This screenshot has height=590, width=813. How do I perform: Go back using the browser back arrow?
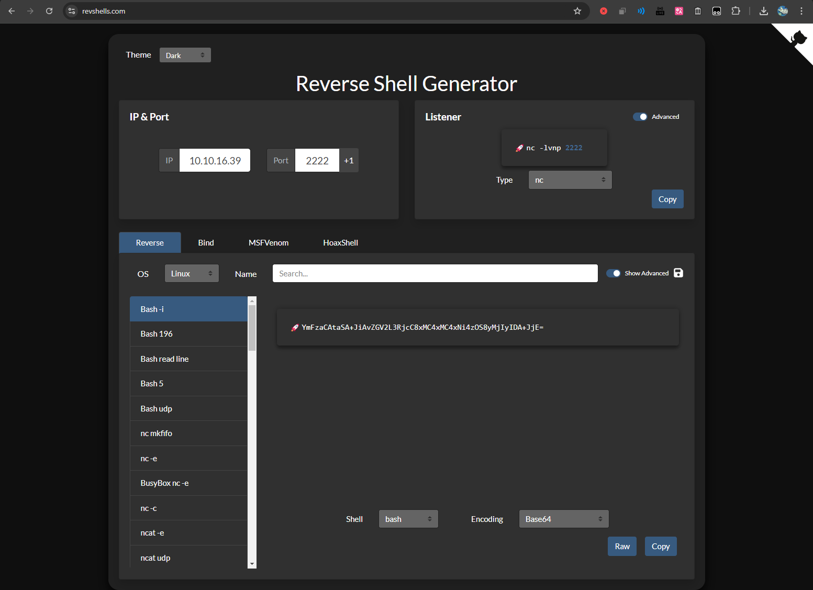(12, 11)
